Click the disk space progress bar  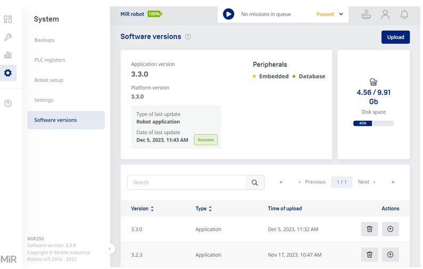coord(373,123)
